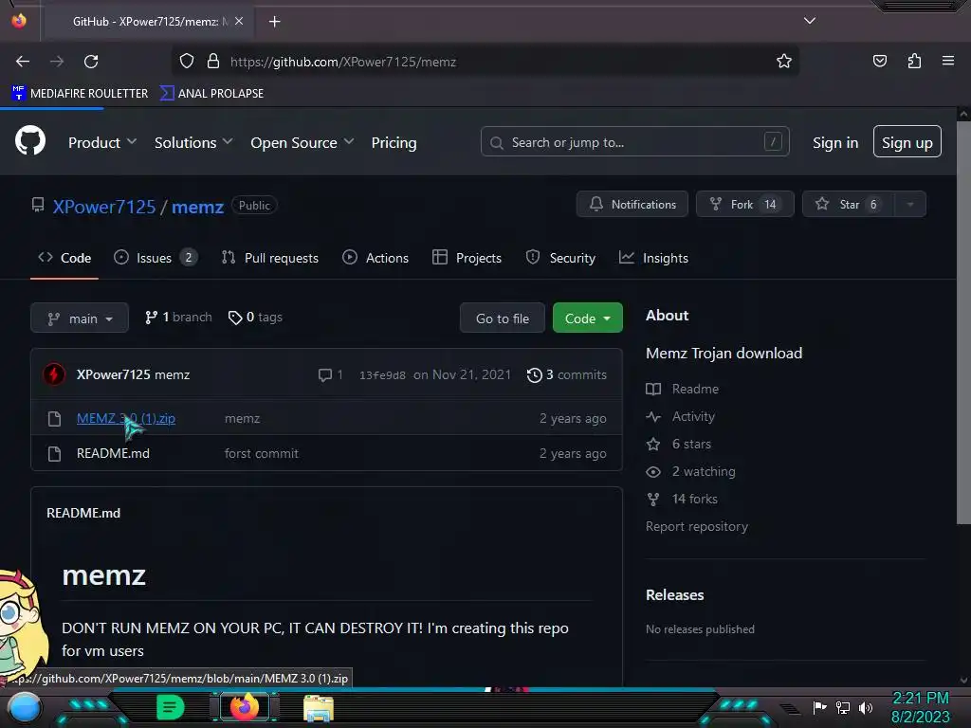
Task: Open the MEMZ 3.0 (1).zip file
Action: point(126,418)
